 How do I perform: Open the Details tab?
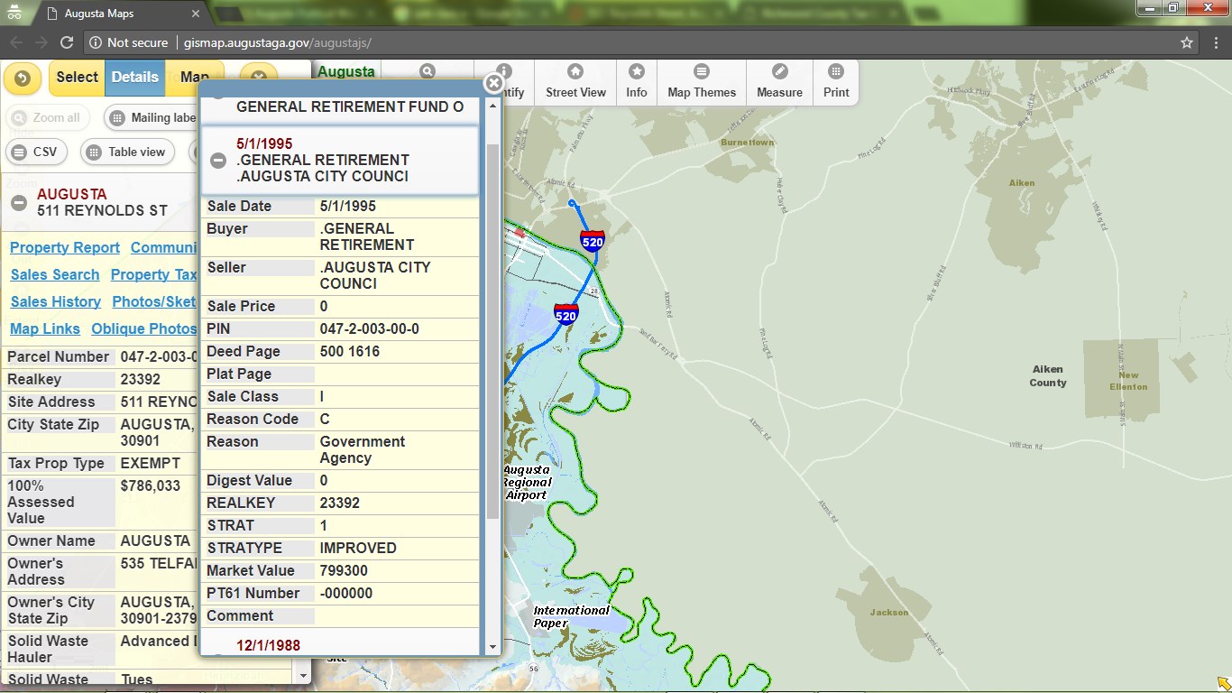[135, 78]
